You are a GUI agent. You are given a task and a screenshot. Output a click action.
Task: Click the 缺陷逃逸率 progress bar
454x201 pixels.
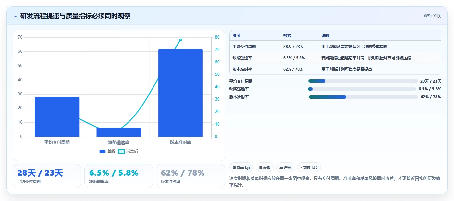[362, 89]
